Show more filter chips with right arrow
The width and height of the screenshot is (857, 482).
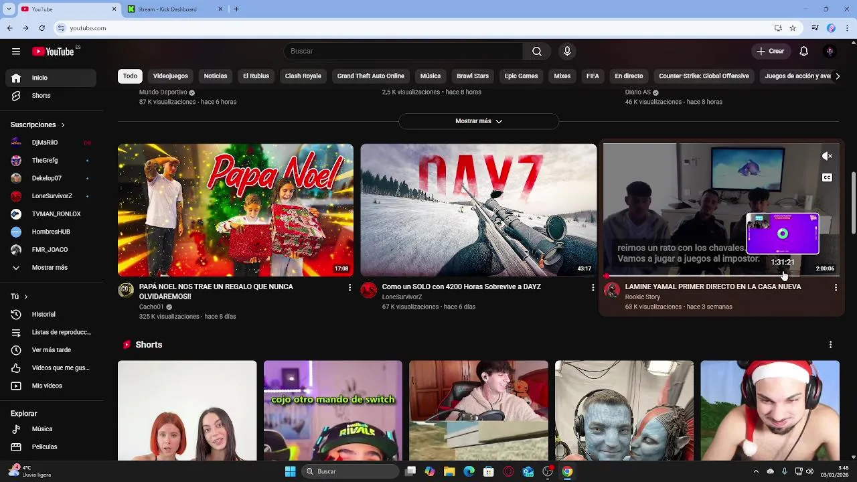pos(837,76)
